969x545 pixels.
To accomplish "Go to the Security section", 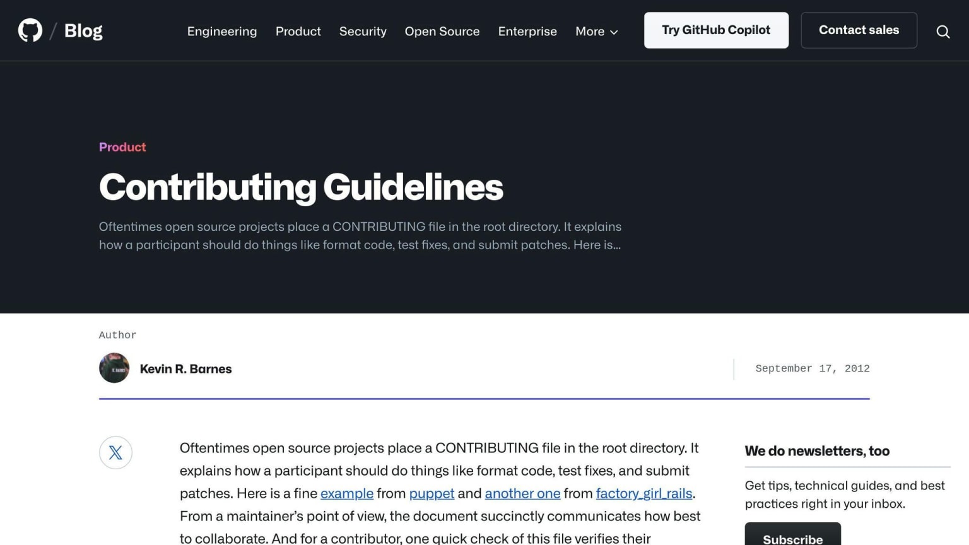I will (x=363, y=31).
